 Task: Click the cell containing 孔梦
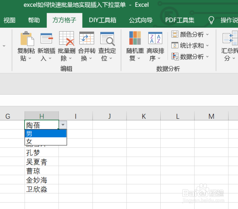[42, 152]
